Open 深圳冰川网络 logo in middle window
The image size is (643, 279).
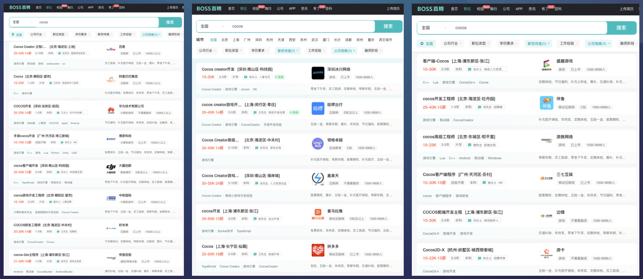318,73
